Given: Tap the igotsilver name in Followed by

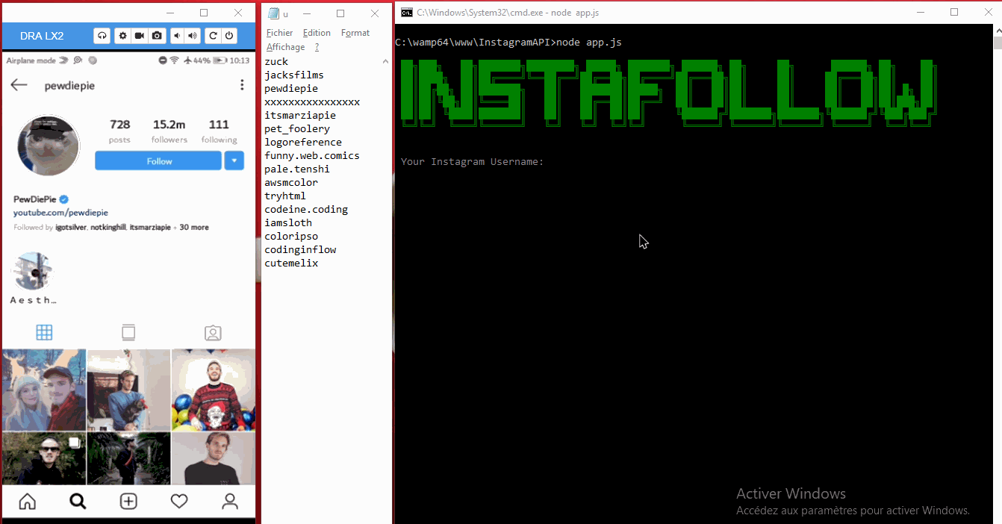Looking at the screenshot, I should [x=71, y=227].
